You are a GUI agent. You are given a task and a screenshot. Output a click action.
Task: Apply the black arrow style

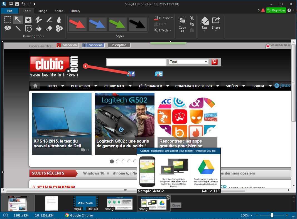click(x=138, y=24)
